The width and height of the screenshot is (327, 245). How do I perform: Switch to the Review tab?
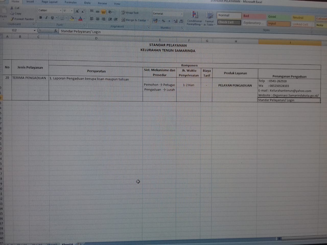[x=102, y=3]
